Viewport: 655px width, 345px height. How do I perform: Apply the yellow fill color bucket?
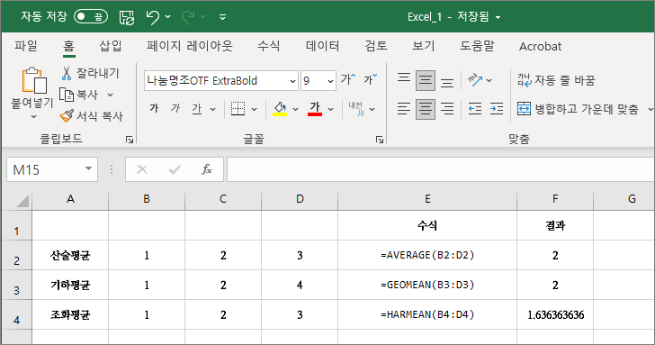pos(280,109)
